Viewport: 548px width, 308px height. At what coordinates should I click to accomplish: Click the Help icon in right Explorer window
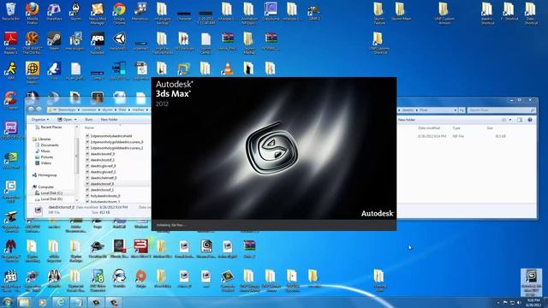coord(530,120)
